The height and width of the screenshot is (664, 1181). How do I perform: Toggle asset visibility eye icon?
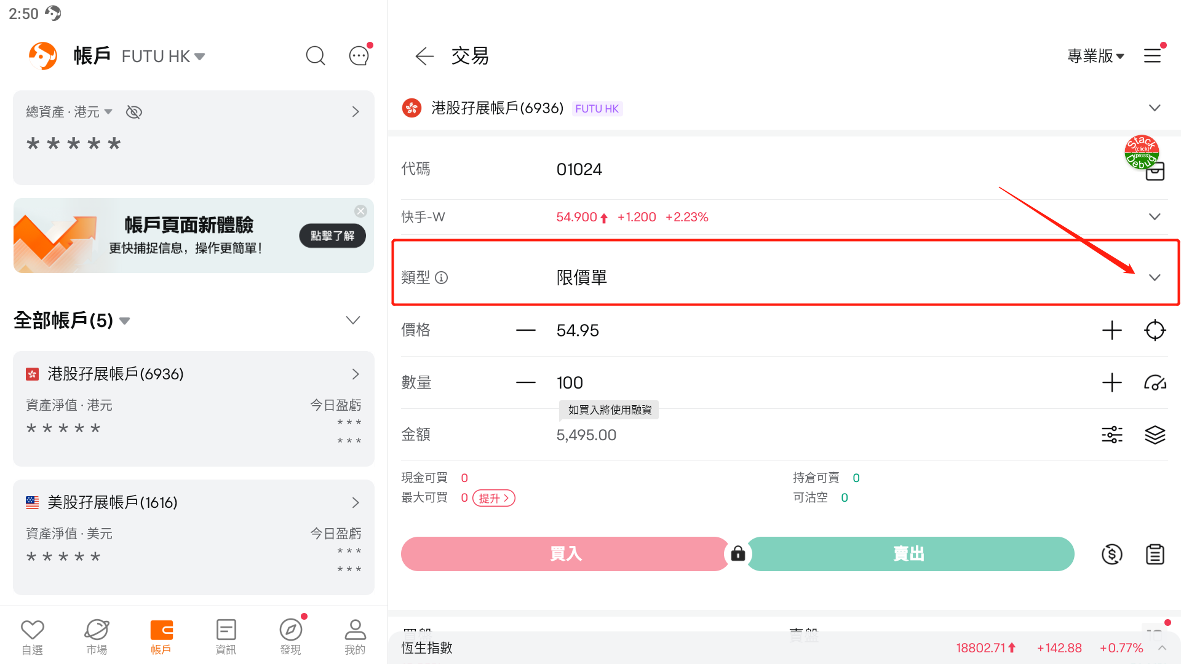[x=134, y=112]
